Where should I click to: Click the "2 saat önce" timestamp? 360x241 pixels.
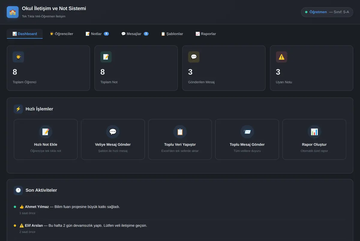[x=27, y=232]
